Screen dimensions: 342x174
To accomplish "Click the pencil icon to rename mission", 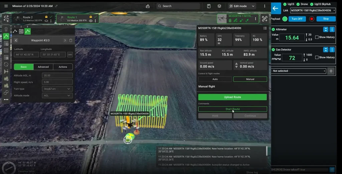I will [x=56, y=6].
